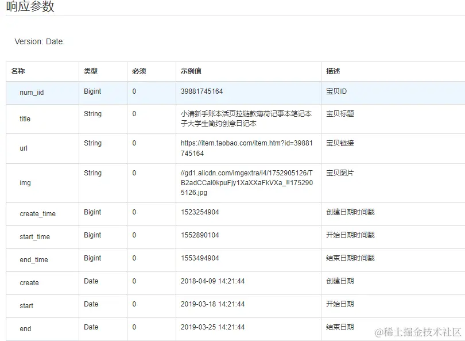Click the 开始日期时间戳 description

coord(350,235)
